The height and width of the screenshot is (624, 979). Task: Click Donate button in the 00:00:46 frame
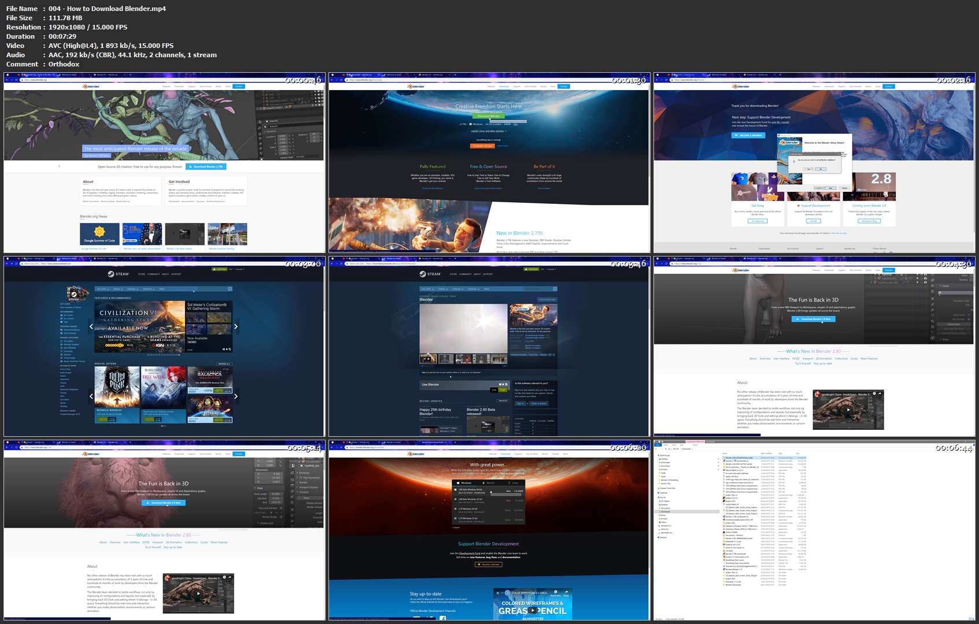(239, 86)
